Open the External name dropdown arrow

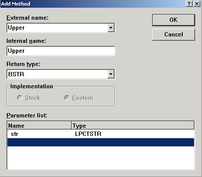click(x=111, y=28)
